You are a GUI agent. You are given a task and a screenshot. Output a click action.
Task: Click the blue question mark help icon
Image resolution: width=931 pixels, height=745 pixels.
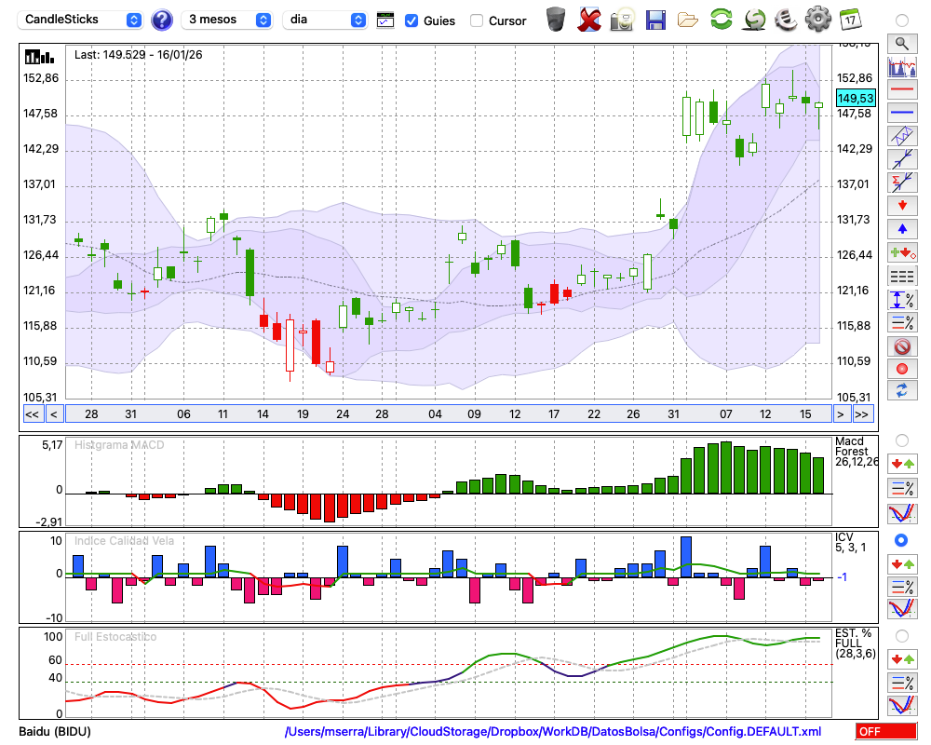162,20
